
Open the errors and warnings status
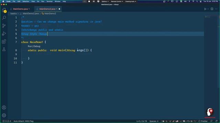tap(7, 121)
